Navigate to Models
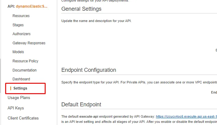Screen dimensions: 217x125 (18, 52)
